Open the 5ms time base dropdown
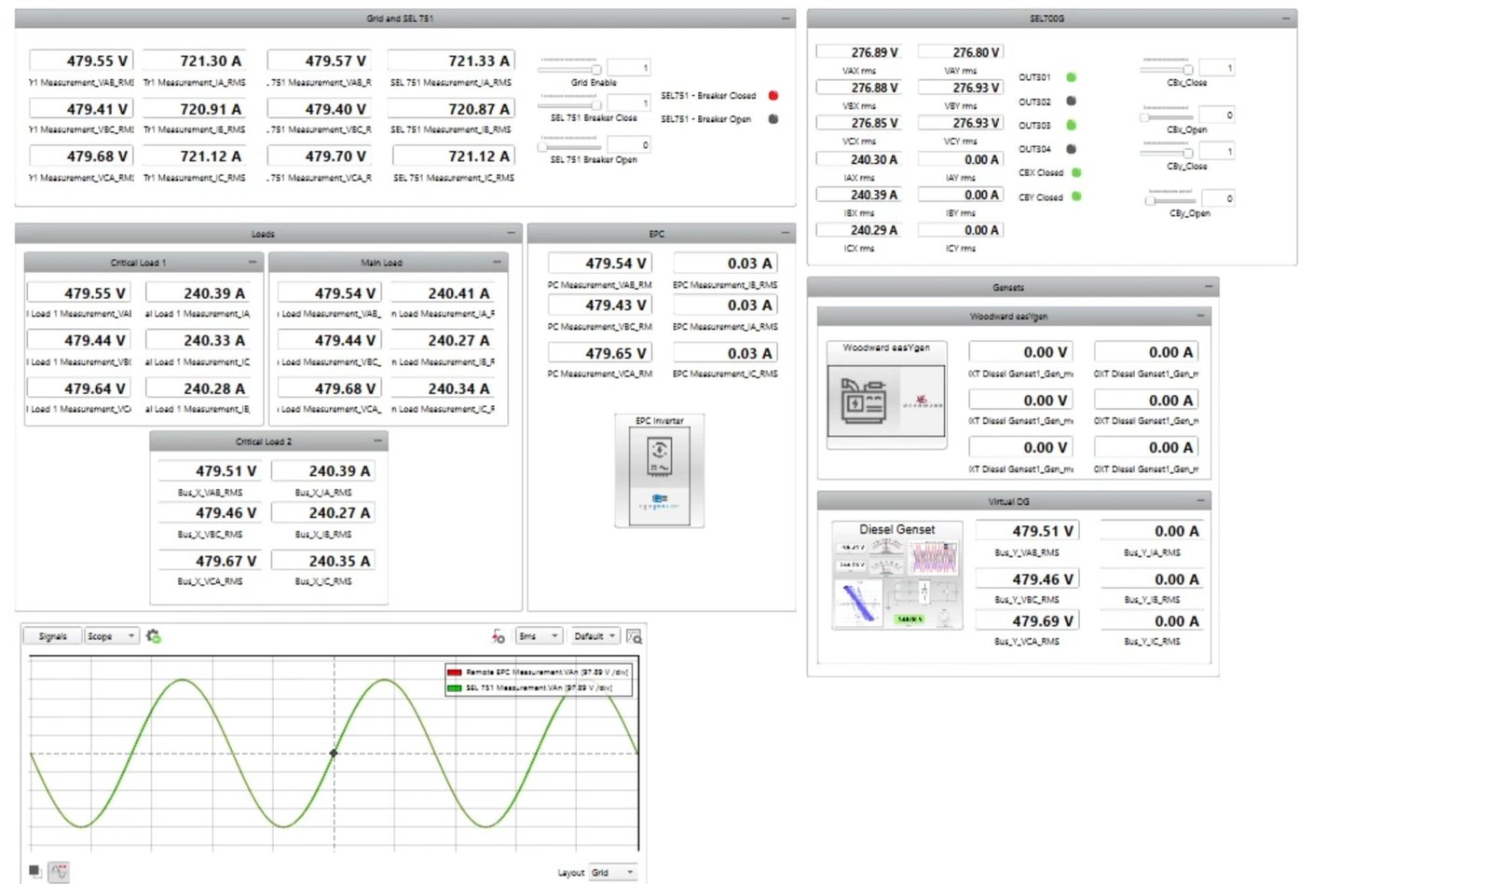The width and height of the screenshot is (1491, 884). point(539,636)
